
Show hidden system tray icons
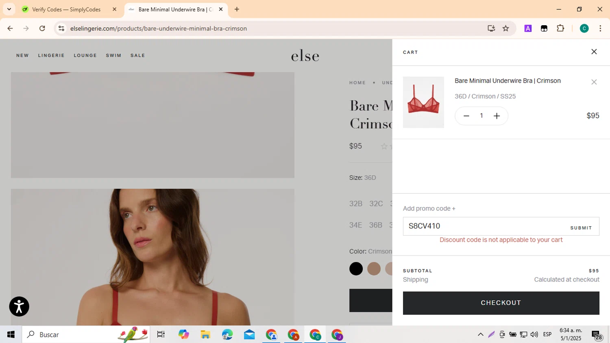coord(480,334)
